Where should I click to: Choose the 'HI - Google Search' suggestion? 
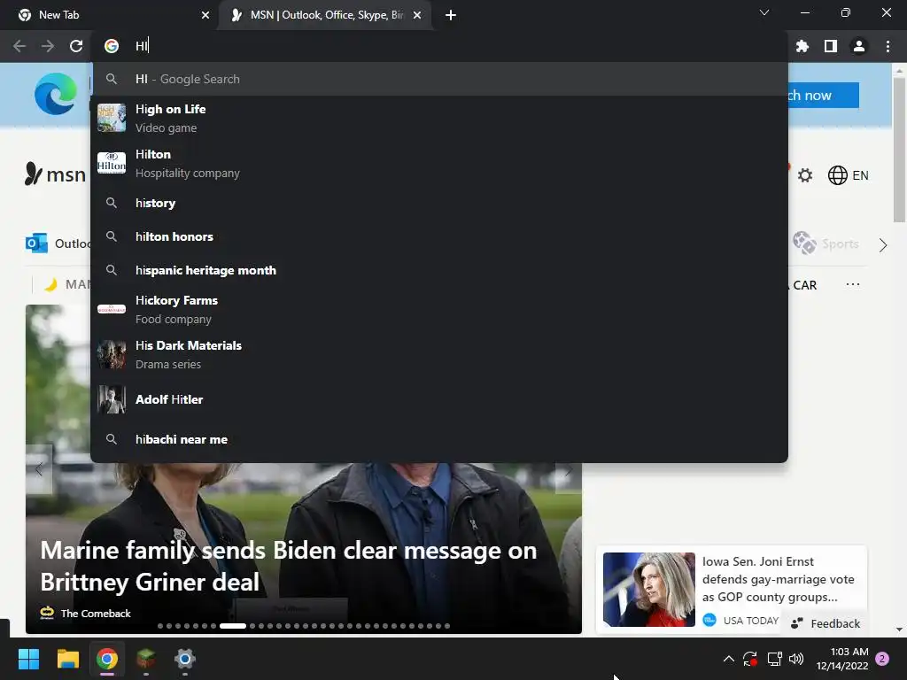[x=439, y=79]
